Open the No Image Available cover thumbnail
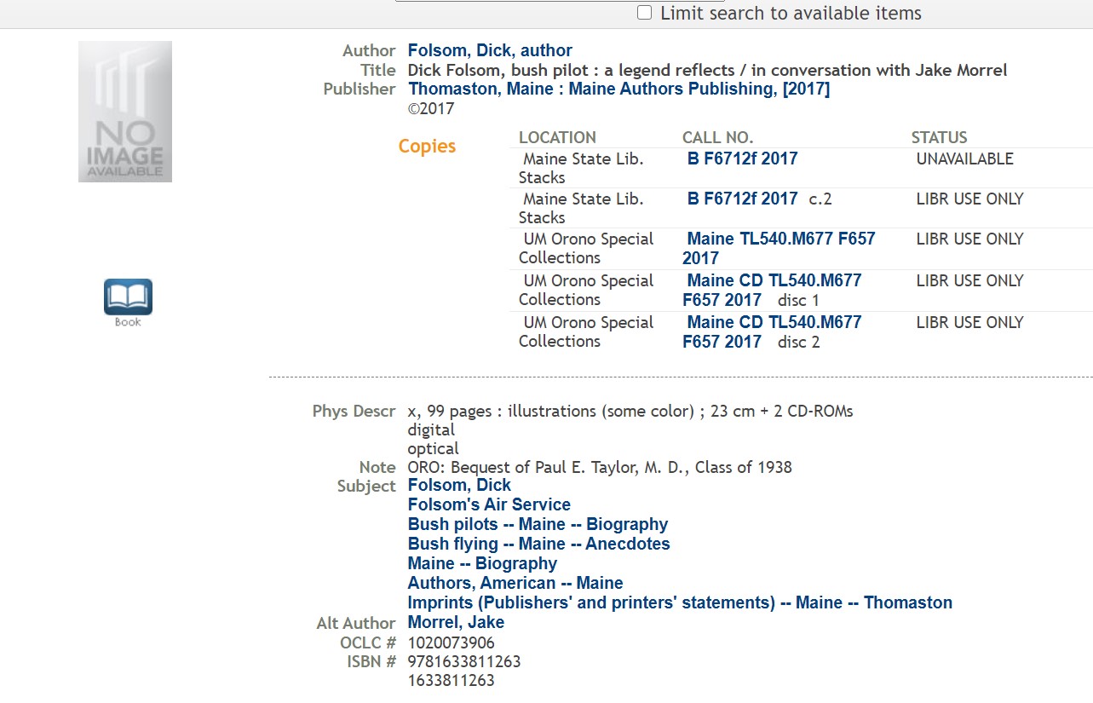This screenshot has width=1093, height=703. coord(125,112)
